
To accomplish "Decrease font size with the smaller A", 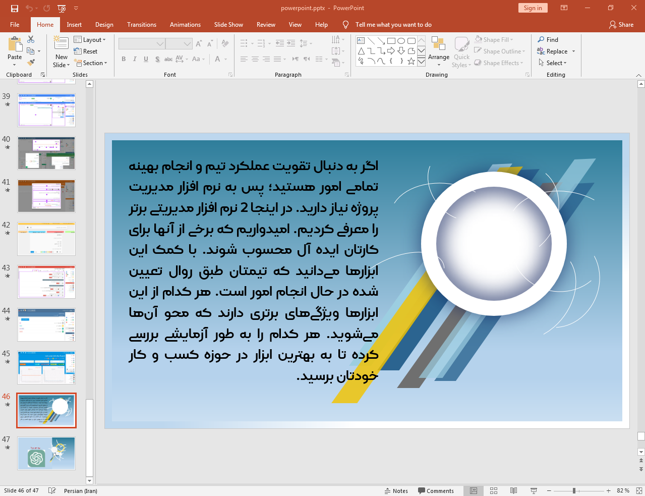I will (209, 44).
